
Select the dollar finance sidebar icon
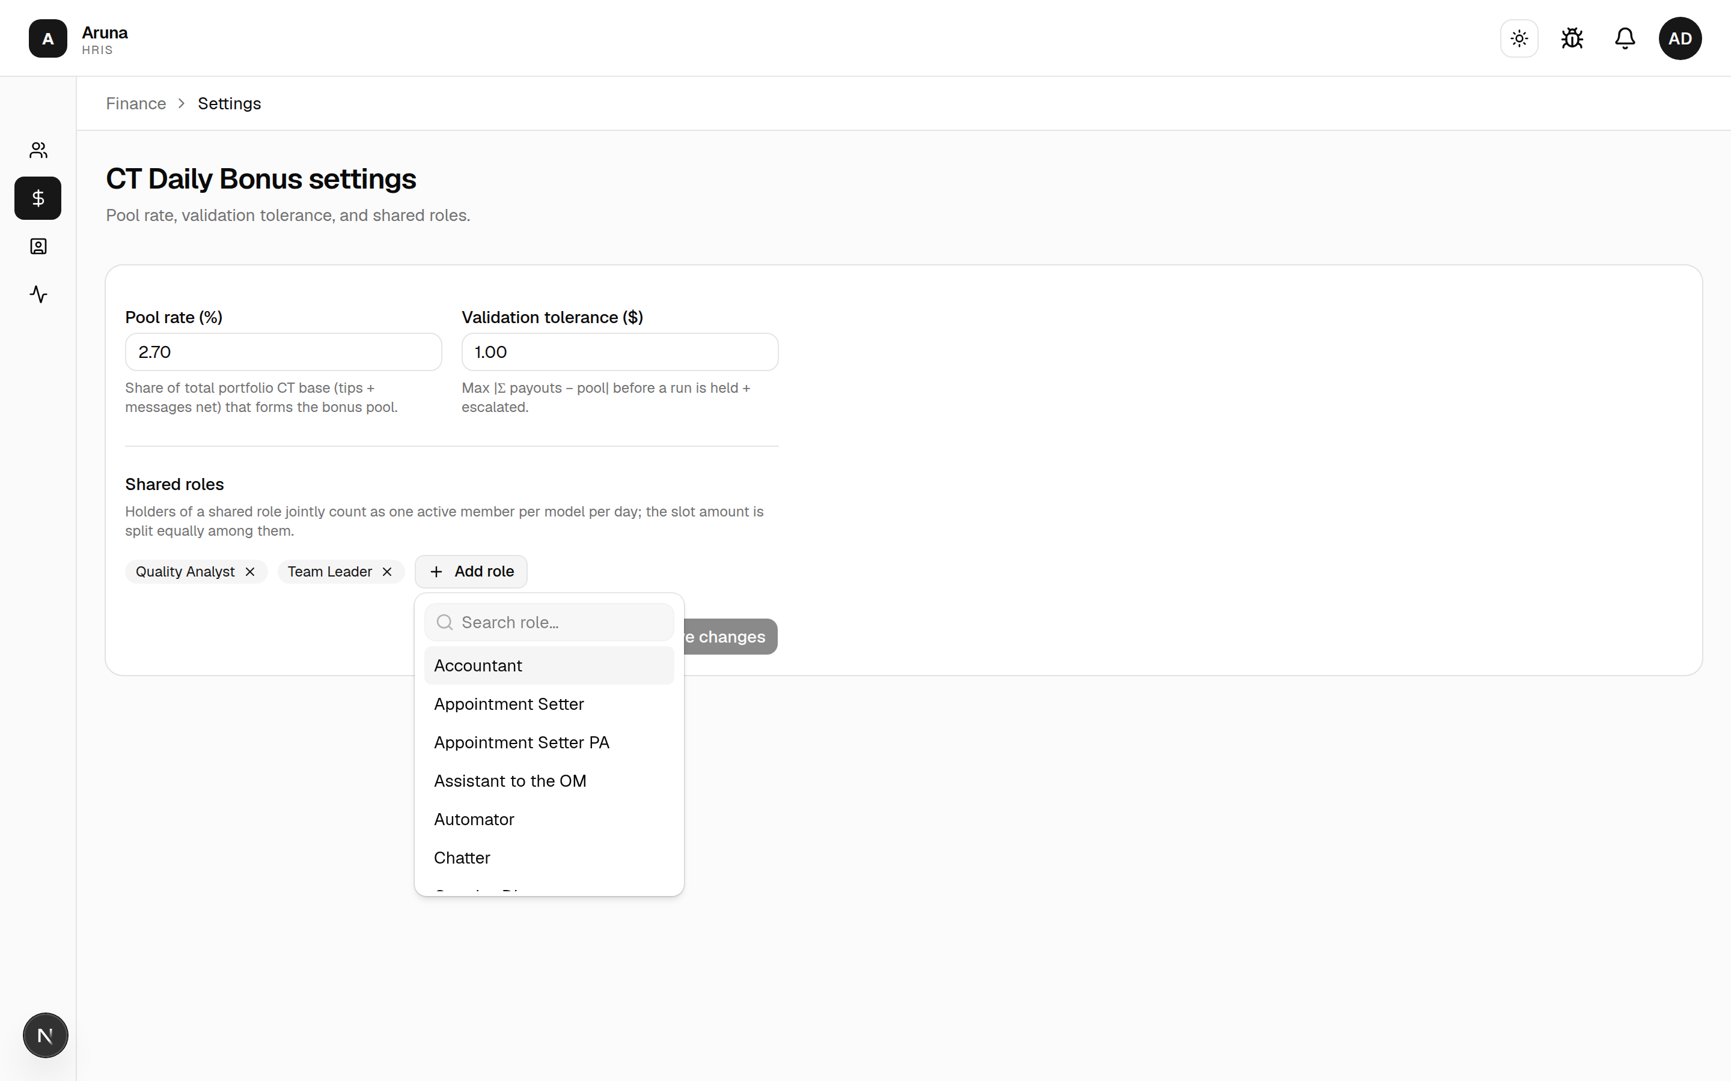coord(38,198)
